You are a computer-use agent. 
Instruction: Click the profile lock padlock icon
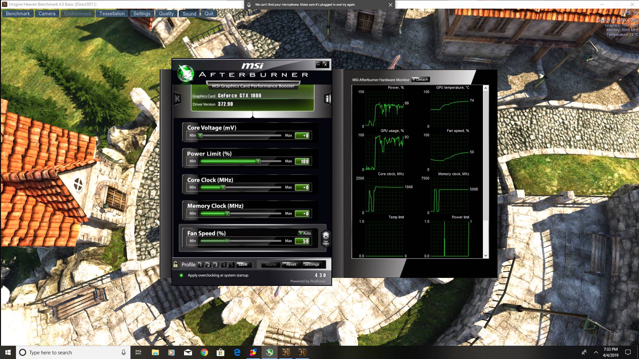[x=175, y=265]
